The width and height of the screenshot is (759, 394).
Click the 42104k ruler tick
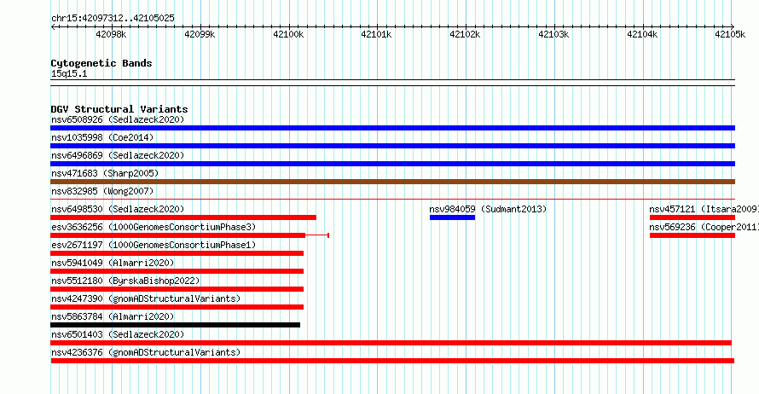(x=642, y=34)
